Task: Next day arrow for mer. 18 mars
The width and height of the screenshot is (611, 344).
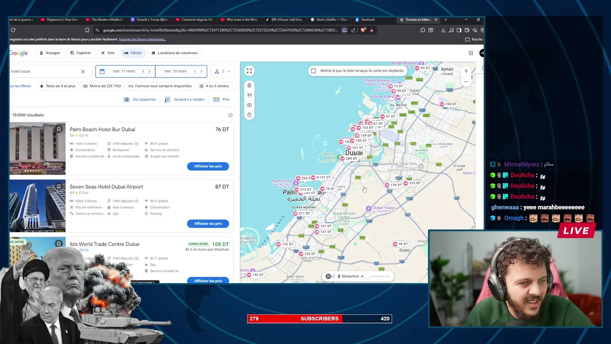Action: pyautogui.click(x=201, y=71)
